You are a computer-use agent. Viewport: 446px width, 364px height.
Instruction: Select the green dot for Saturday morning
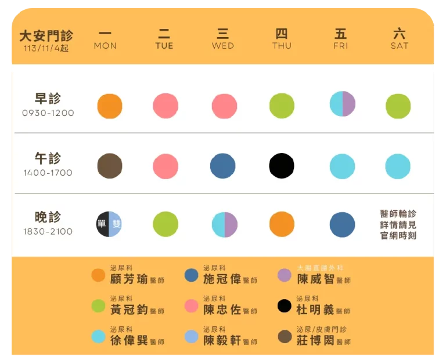[x=398, y=106]
